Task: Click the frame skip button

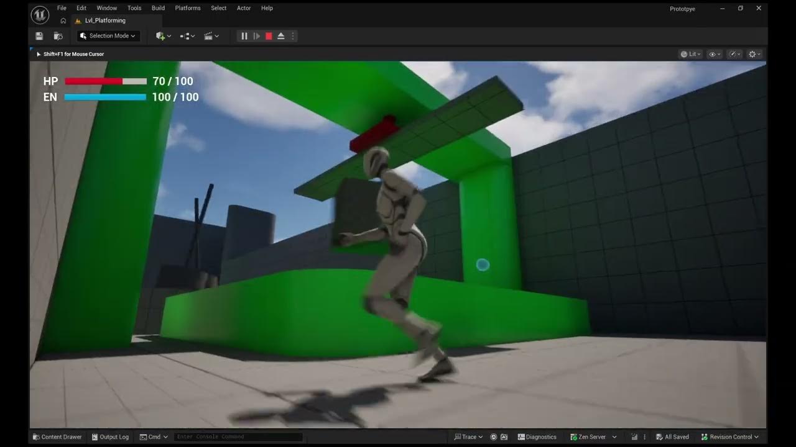Action: coord(256,36)
